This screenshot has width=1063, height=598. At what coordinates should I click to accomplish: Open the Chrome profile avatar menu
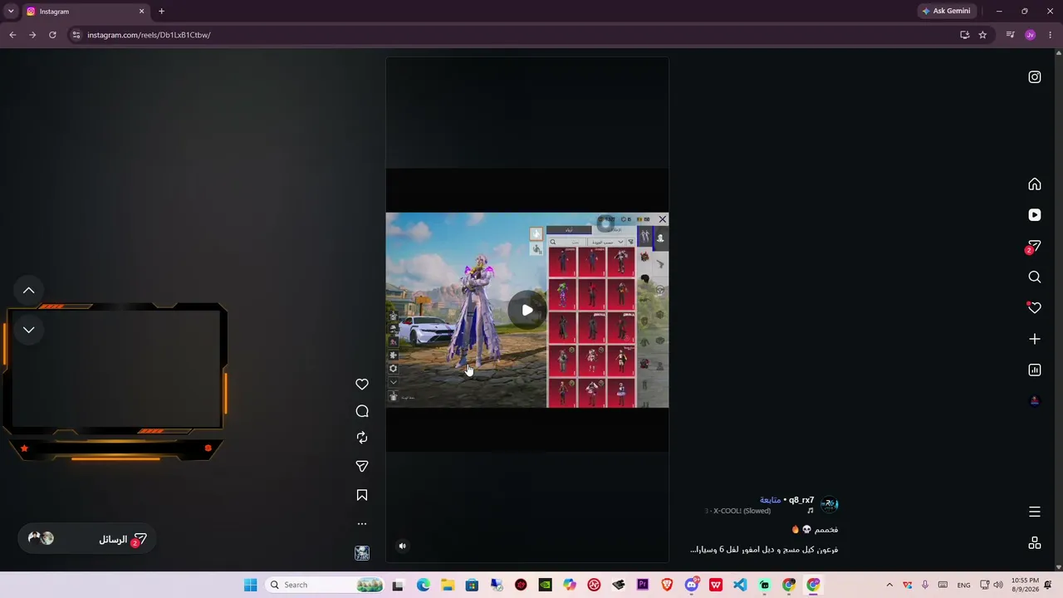(1031, 35)
